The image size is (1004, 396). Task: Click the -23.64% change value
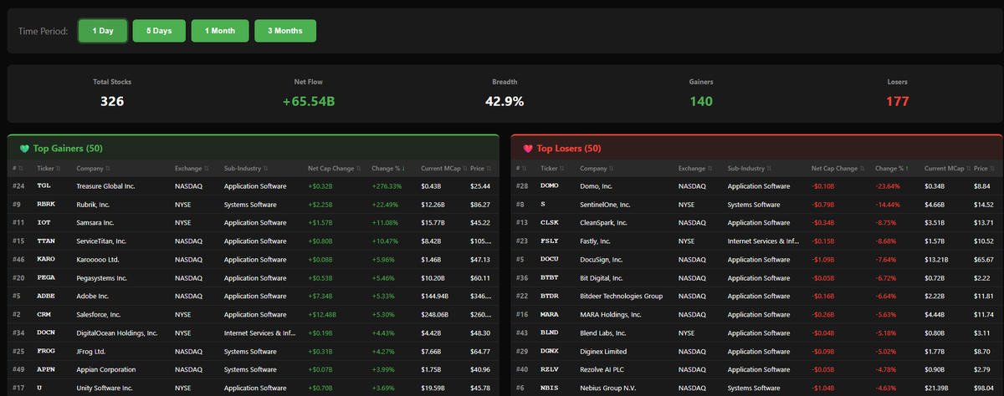[889, 185]
